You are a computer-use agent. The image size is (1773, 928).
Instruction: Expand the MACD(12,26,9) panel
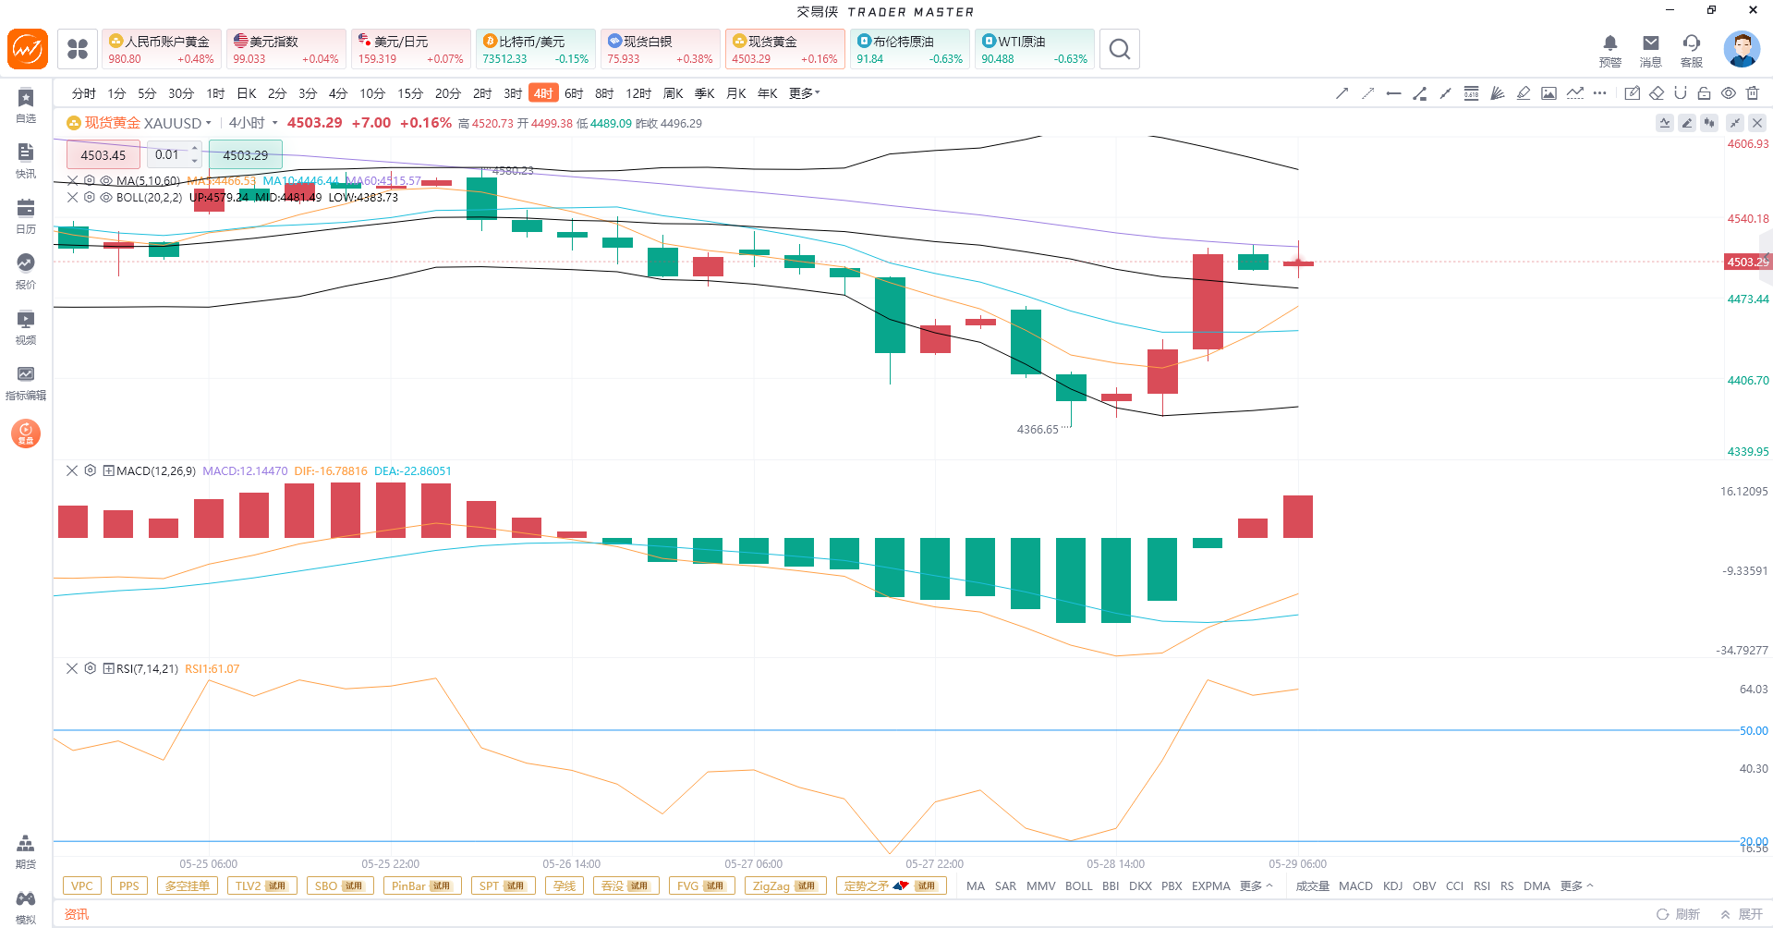coord(108,470)
